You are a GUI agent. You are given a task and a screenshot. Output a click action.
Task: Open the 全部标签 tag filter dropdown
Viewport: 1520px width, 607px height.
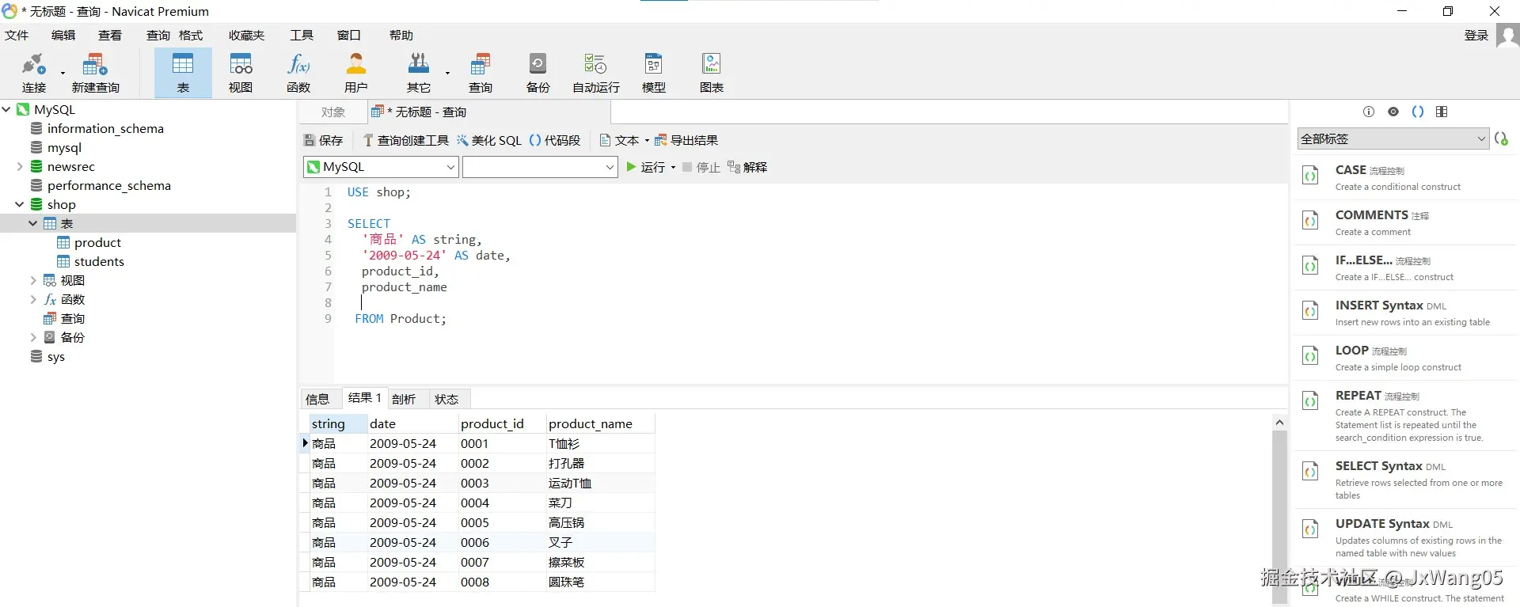[x=1393, y=138]
